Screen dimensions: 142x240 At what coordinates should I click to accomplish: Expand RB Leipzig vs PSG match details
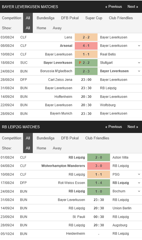[139, 174]
